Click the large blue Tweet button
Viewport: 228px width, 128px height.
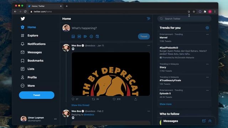[x=37, y=95]
